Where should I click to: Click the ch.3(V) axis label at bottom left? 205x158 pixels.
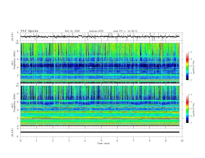(12, 132)
